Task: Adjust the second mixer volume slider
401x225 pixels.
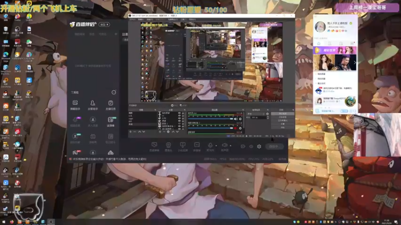Action: pos(211,128)
